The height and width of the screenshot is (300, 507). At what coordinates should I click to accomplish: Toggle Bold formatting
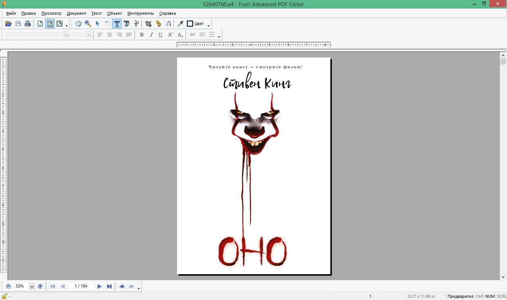click(142, 35)
